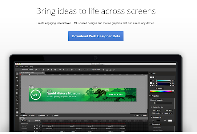Toggle width-height aspect ratio link
This screenshot has height=134, width=197.
162,113
